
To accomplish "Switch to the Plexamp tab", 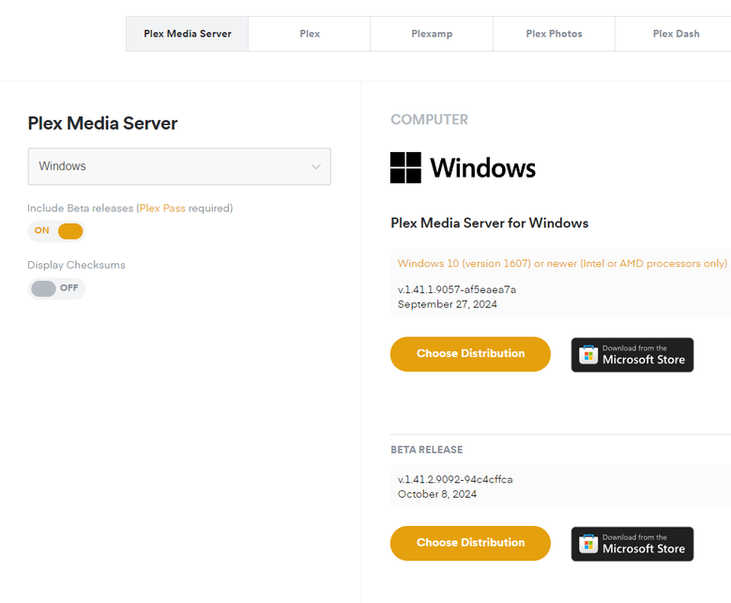I will tap(432, 34).
